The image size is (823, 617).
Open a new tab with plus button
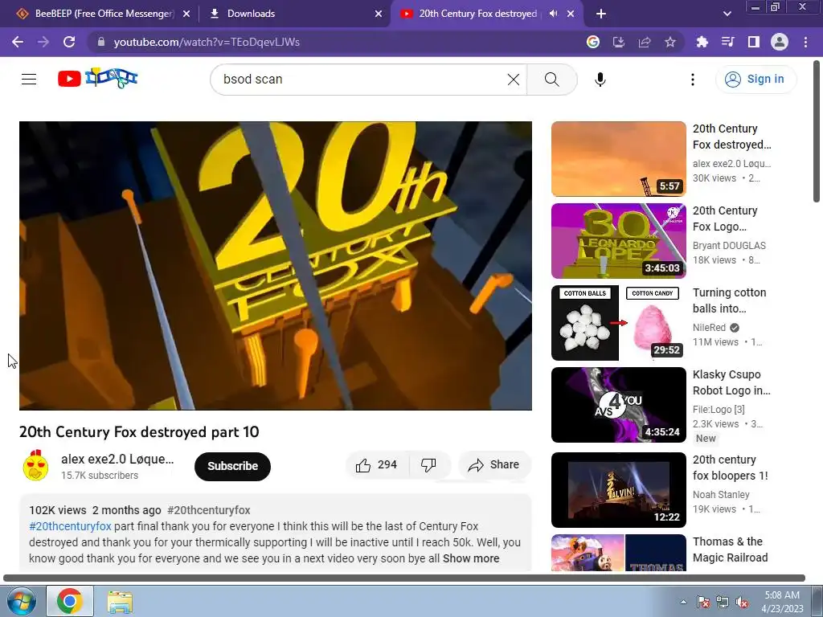(601, 14)
